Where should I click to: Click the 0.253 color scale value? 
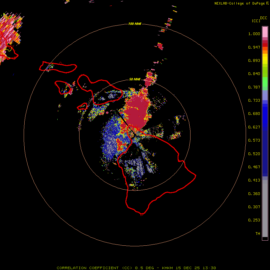pos(254,220)
